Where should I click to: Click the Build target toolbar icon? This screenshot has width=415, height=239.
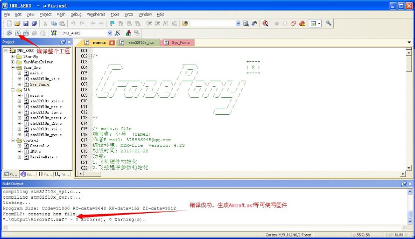[17, 33]
